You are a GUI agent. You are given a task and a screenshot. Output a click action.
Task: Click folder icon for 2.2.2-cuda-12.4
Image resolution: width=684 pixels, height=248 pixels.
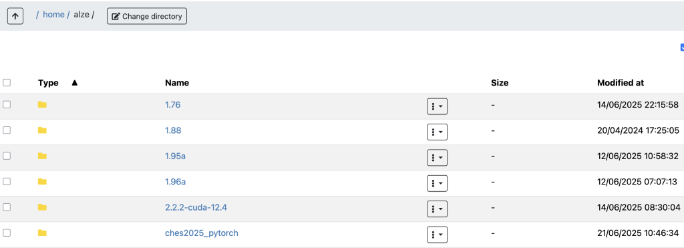(x=42, y=207)
